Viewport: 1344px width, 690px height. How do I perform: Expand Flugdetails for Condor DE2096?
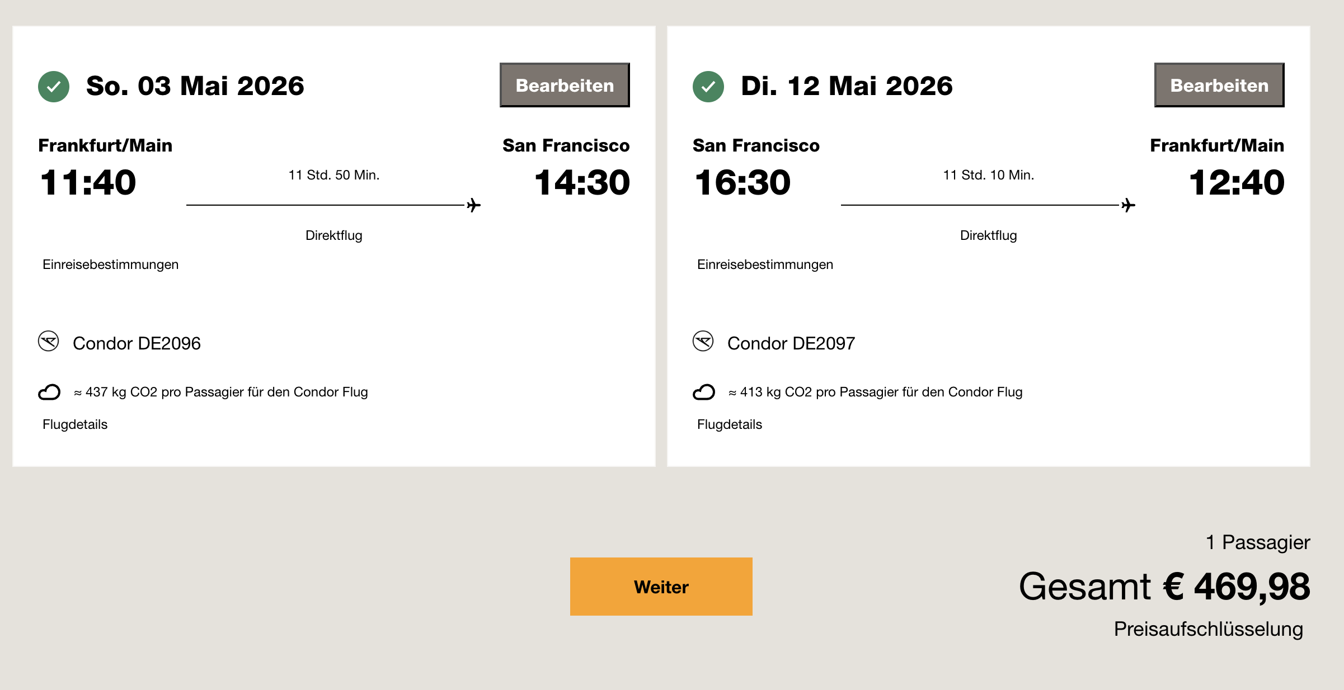pyautogui.click(x=75, y=424)
